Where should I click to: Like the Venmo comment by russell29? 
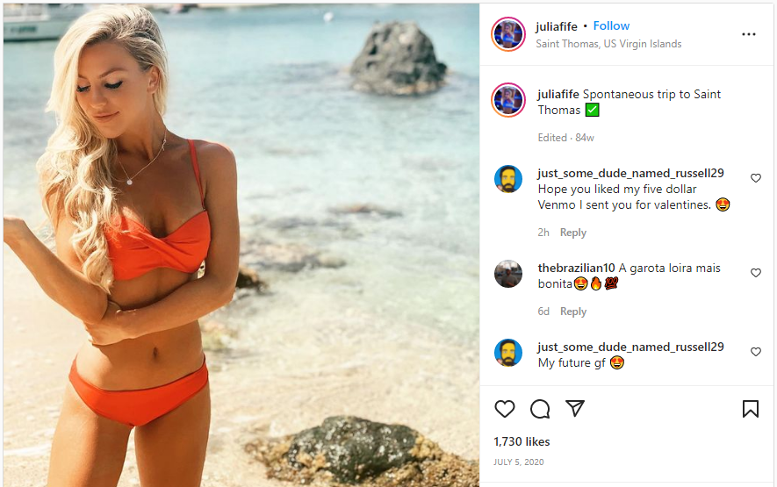(755, 178)
